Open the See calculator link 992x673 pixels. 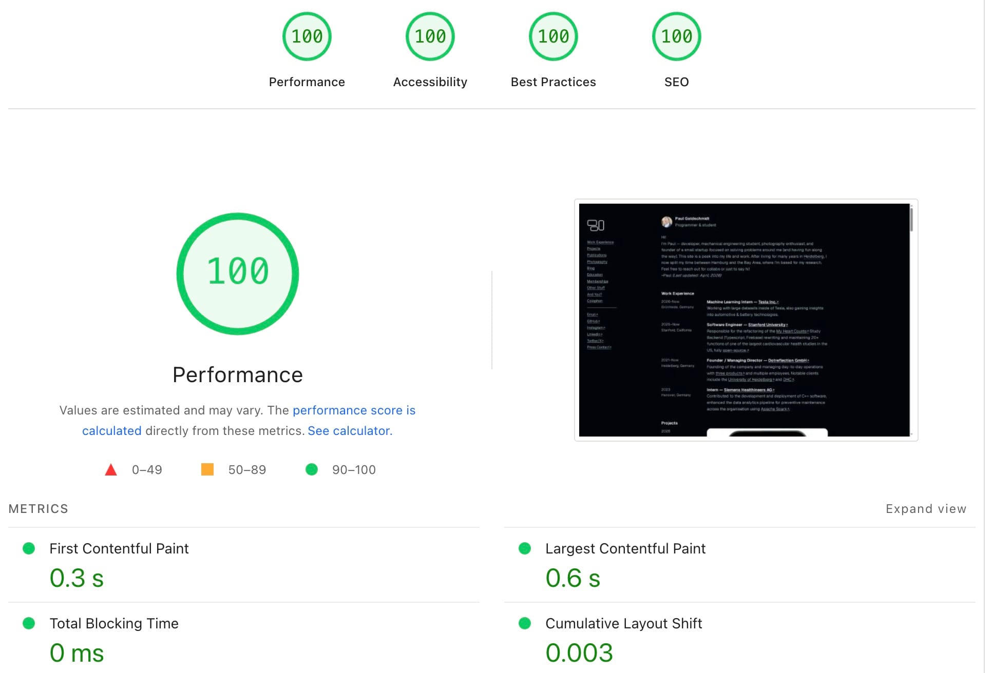click(x=350, y=431)
